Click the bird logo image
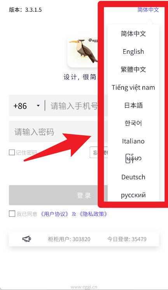The width and height of the screenshot is (168, 290). pyautogui.click(x=83, y=51)
